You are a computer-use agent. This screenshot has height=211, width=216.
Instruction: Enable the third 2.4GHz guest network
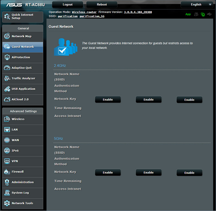[189, 100]
